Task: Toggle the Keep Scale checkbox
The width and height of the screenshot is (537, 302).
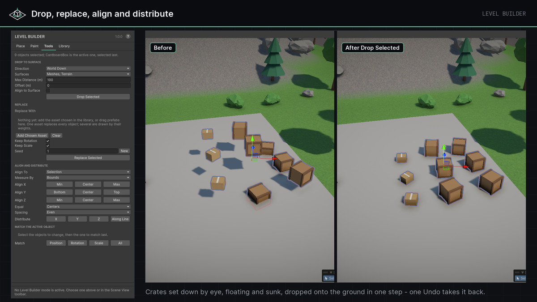Action: tap(48, 145)
